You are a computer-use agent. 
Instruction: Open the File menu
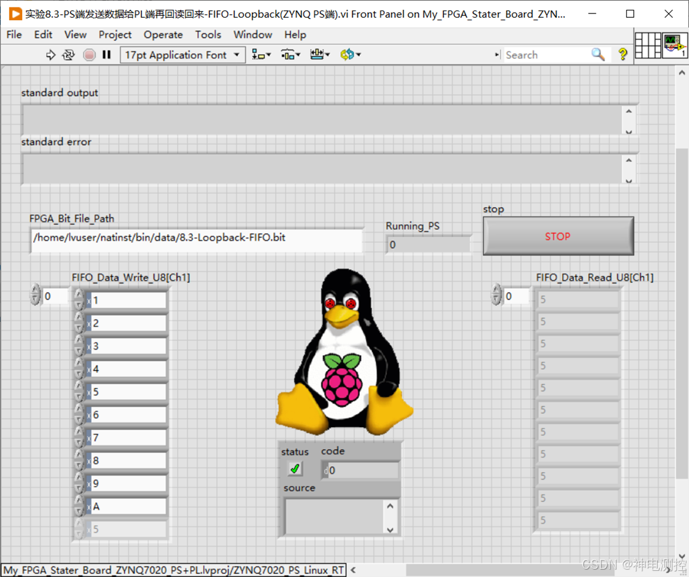tap(14, 35)
